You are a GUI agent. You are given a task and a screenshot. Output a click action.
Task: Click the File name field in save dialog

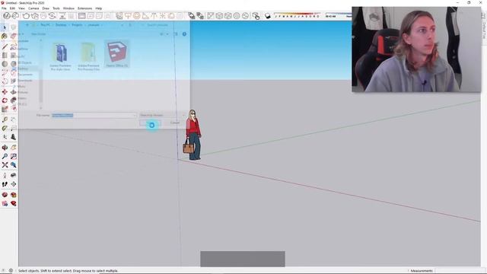[94, 115]
